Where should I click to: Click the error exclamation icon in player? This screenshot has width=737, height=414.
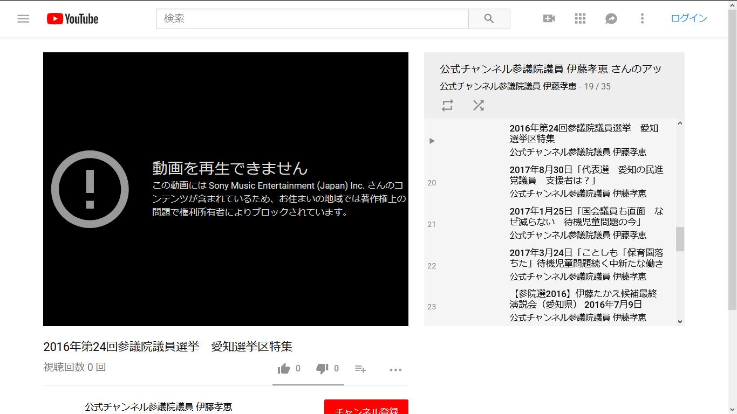click(90, 189)
